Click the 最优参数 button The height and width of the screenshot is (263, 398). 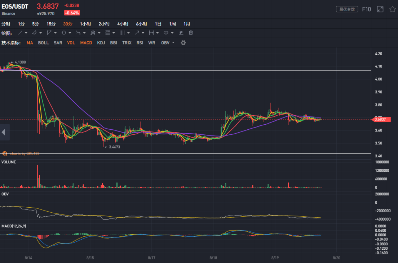tap(347, 9)
